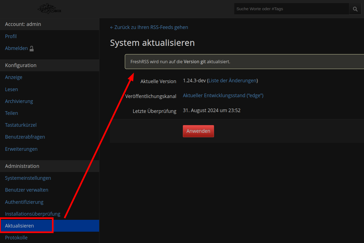The height and width of the screenshot is (243, 364).
Task: Click the Aktuelle Version label
Action: click(x=158, y=81)
